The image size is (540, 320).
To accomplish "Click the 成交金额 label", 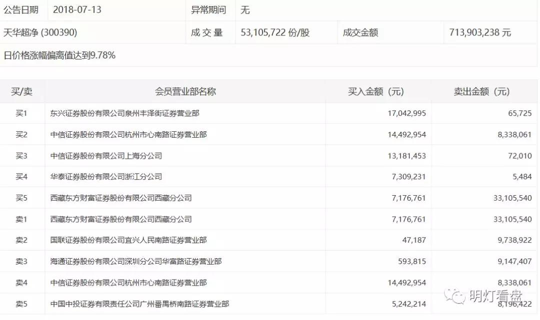I will coord(360,32).
